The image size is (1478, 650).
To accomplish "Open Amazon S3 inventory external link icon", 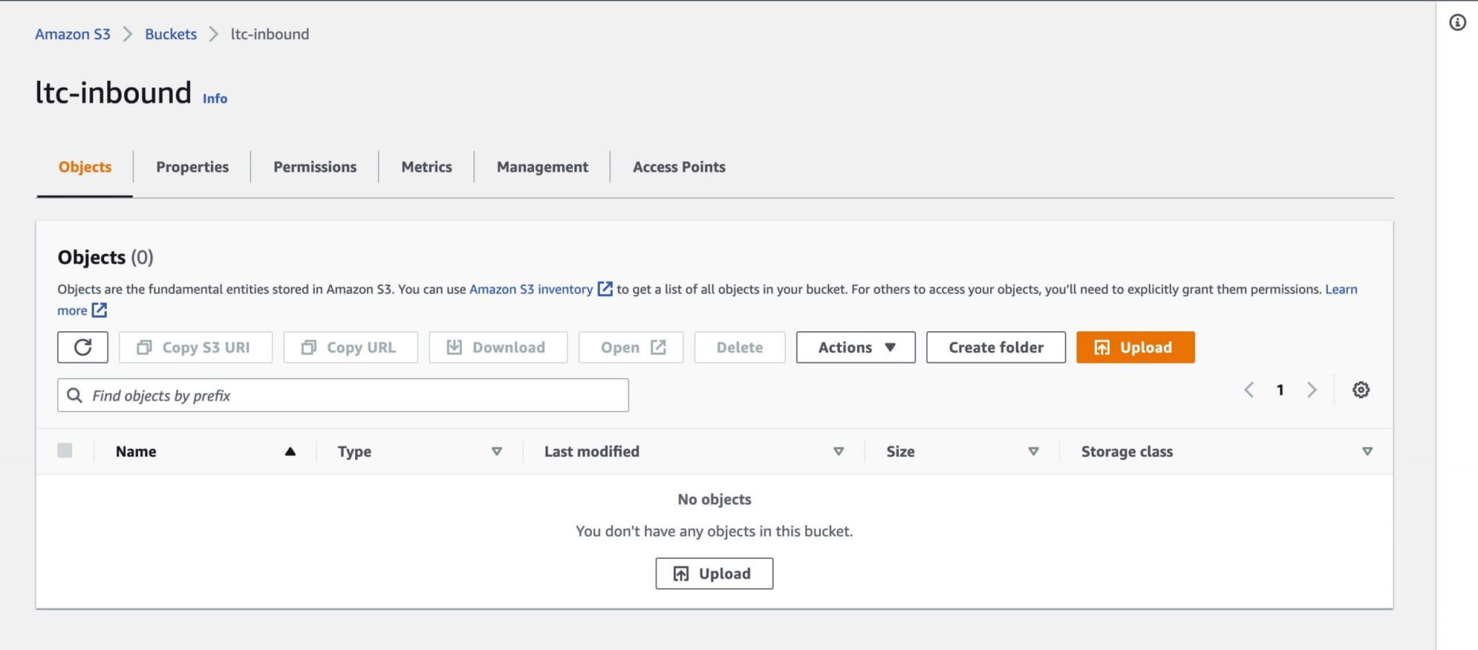I will point(604,289).
